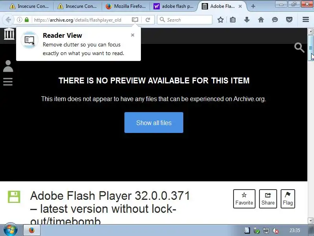Close the Adobe Flash tab
This screenshot has height=236, width=314.
pos(240,6)
